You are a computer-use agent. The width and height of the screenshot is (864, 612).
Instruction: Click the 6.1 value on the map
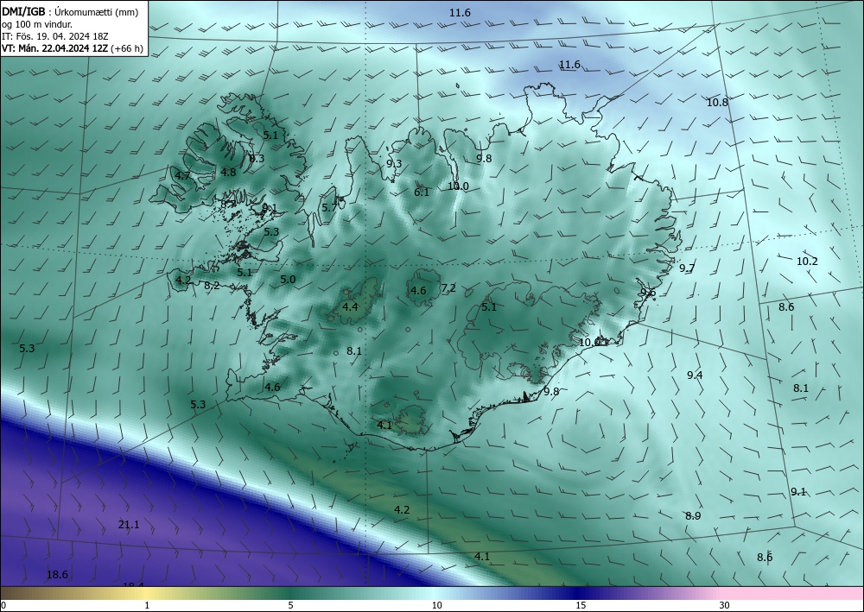(422, 192)
